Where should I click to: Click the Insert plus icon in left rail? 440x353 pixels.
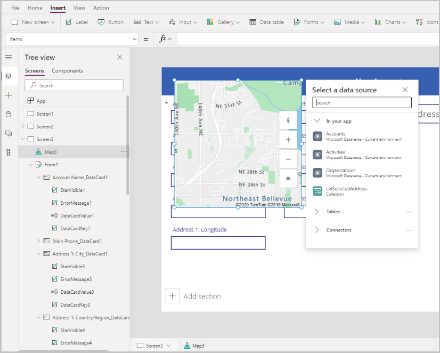[9, 95]
